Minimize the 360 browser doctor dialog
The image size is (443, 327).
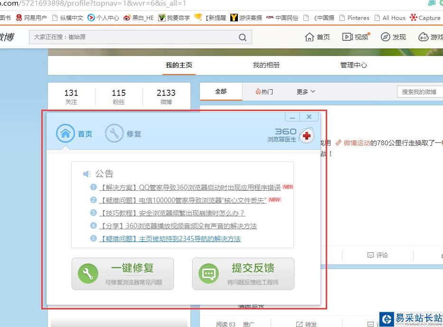[x=292, y=117]
